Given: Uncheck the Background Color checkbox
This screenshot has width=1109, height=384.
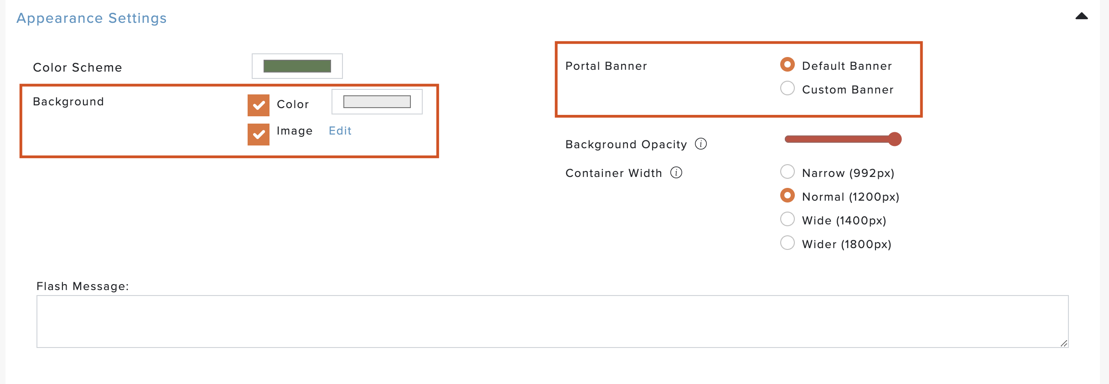Looking at the screenshot, I should 259,105.
